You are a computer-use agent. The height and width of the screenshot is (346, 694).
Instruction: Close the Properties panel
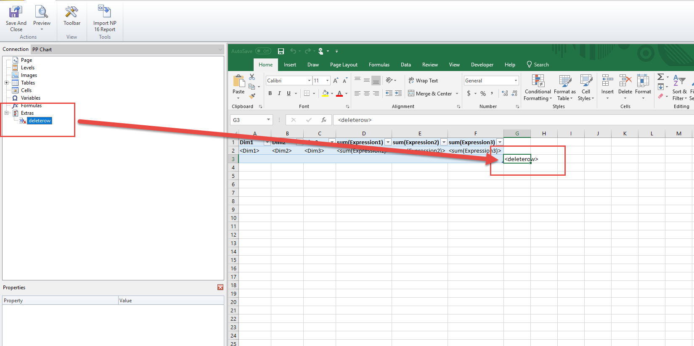click(220, 287)
